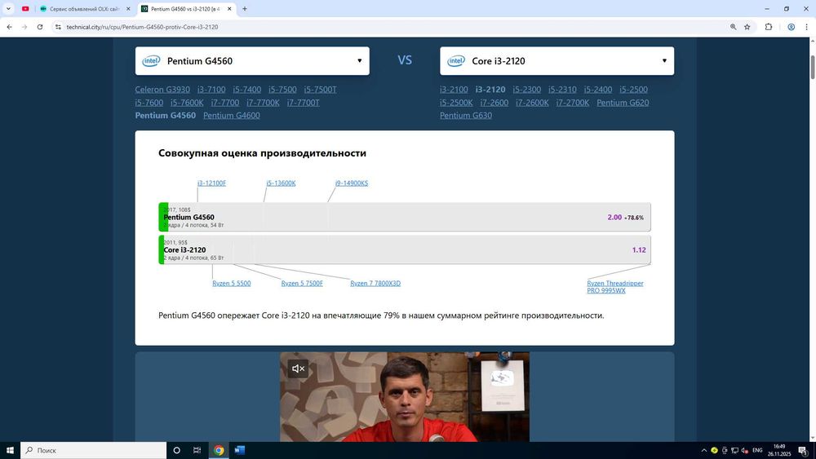Image resolution: width=816 pixels, height=459 pixels.
Task: Open the i5-7400 link
Action: [246, 90]
